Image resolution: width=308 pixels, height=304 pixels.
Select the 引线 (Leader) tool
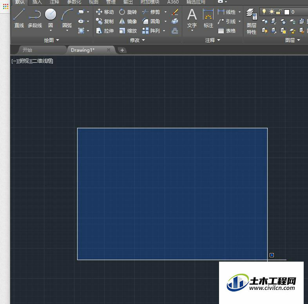pos(227,21)
